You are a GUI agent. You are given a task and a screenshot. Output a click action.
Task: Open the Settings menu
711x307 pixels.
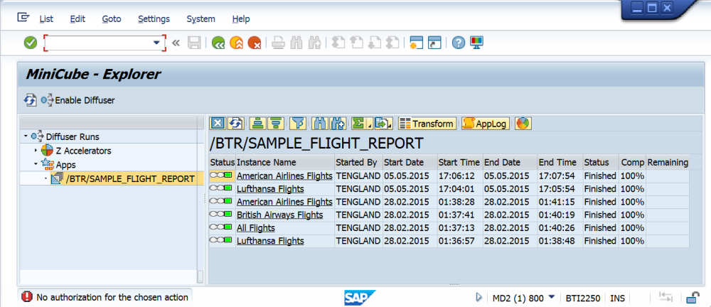[154, 18]
